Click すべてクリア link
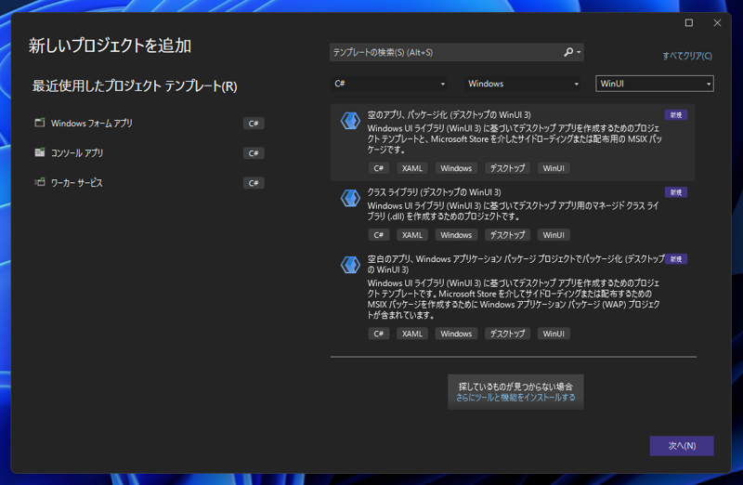Screen dimensions: 743x485 coord(687,56)
